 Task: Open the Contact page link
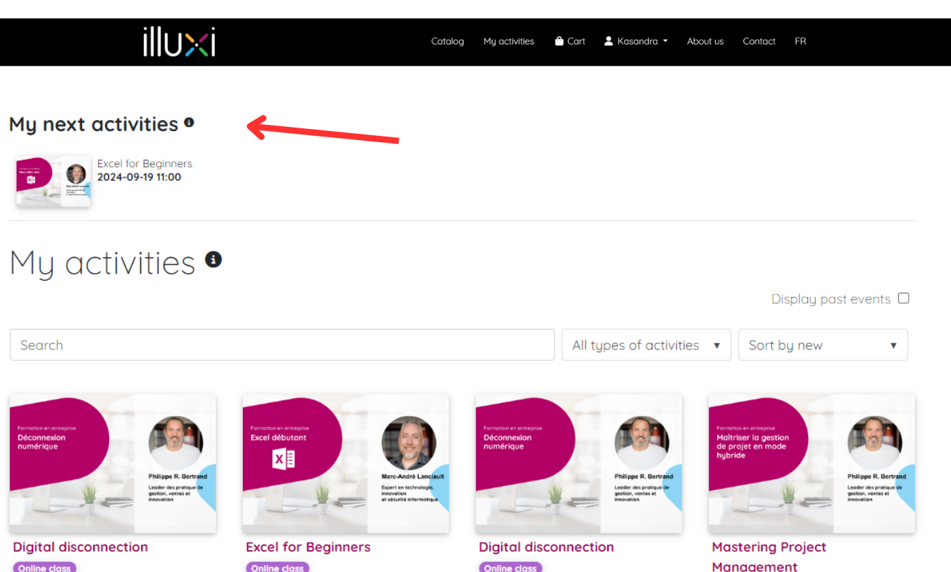759,41
